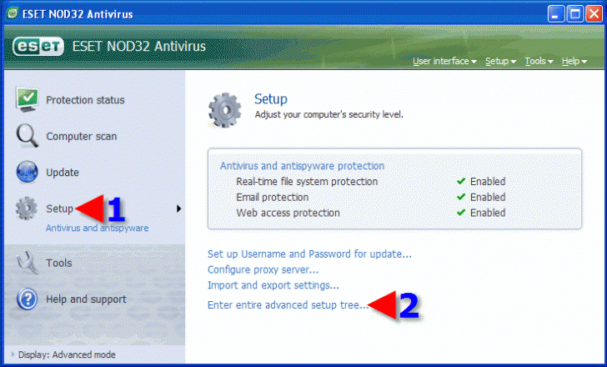Expand the Setup submenu arrow in sidebar

click(x=178, y=209)
